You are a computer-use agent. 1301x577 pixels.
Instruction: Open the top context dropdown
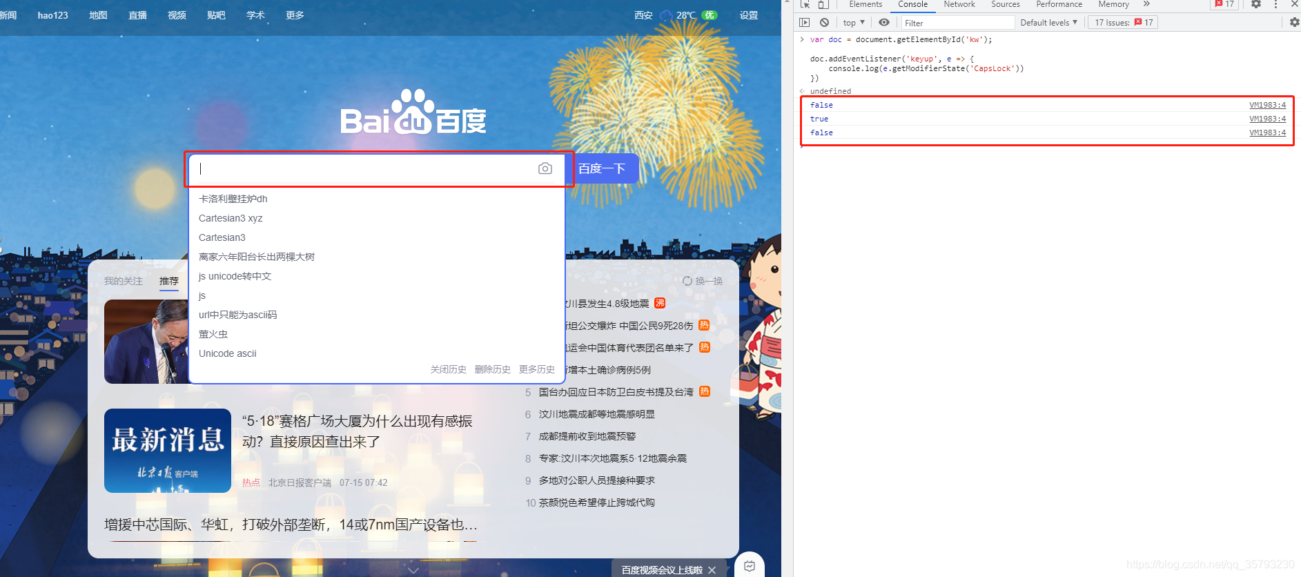854,22
